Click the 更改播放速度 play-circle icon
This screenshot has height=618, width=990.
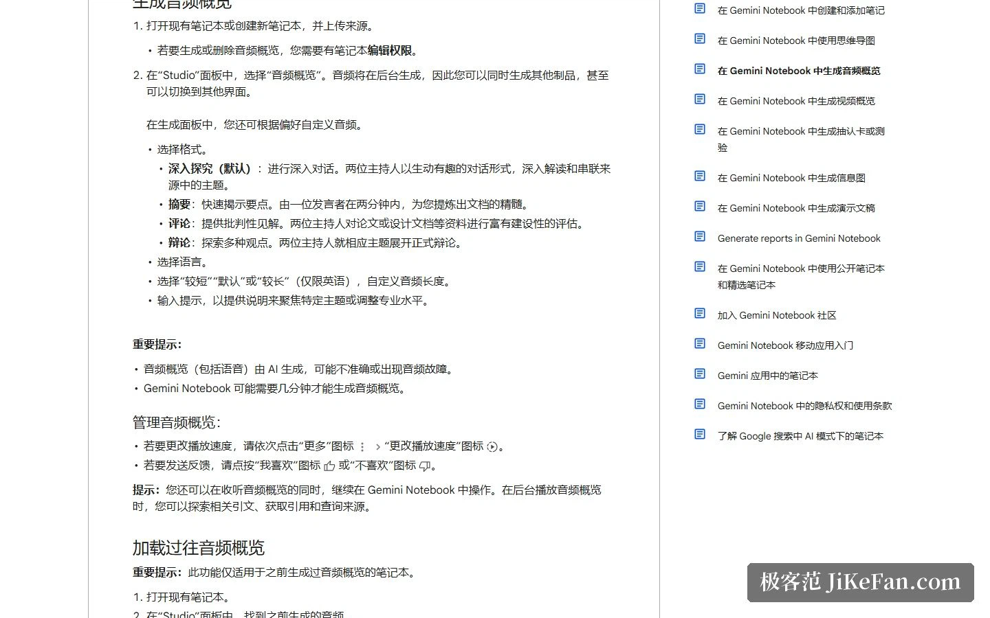click(x=492, y=447)
